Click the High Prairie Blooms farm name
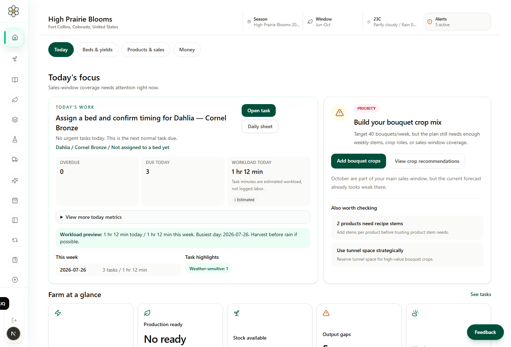 click(80, 19)
